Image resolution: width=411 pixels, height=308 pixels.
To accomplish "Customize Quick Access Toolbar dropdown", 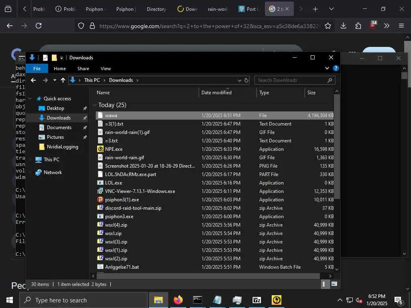I will coord(61,58).
